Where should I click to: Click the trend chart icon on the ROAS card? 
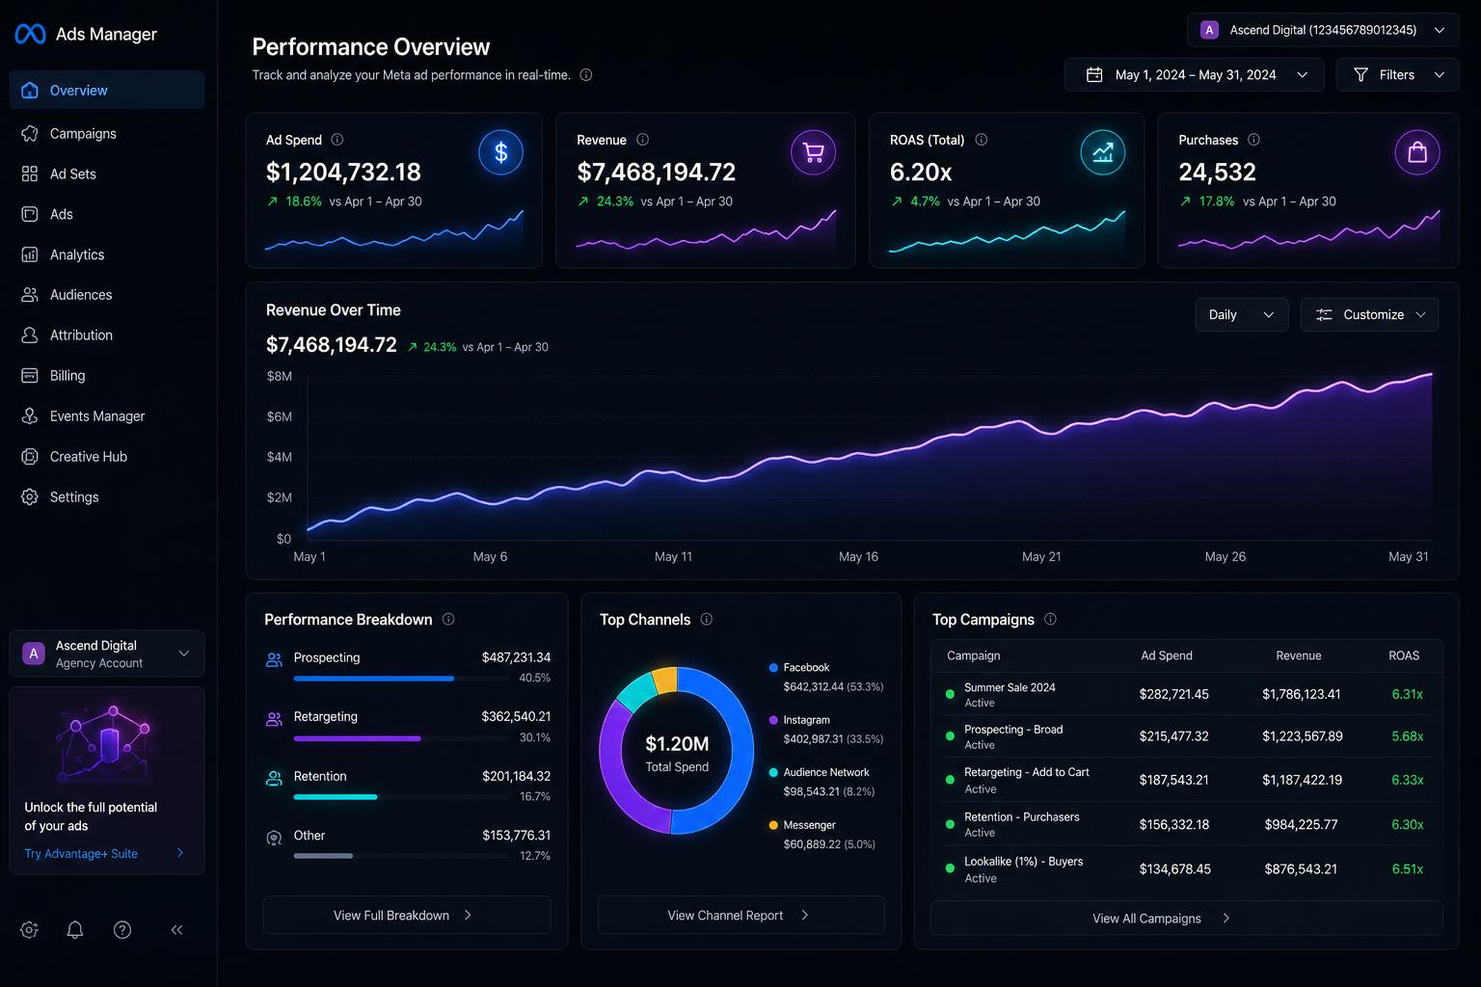pyautogui.click(x=1103, y=152)
